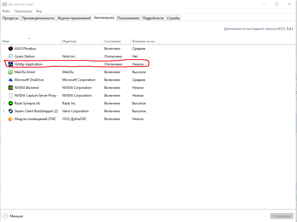Click the Microsoft OneDrive cloud icon
Screen dimensions: 297x222
click(x=11, y=80)
